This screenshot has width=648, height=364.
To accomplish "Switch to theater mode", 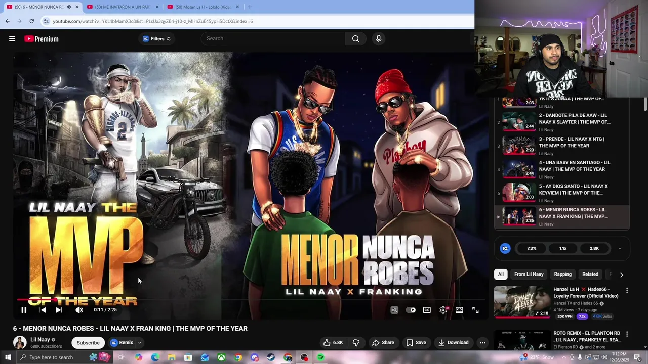I will tap(459, 310).
